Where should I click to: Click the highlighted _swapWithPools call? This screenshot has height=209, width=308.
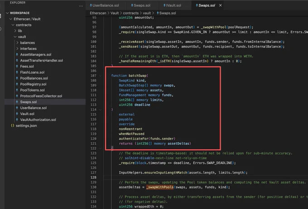click(x=160, y=187)
